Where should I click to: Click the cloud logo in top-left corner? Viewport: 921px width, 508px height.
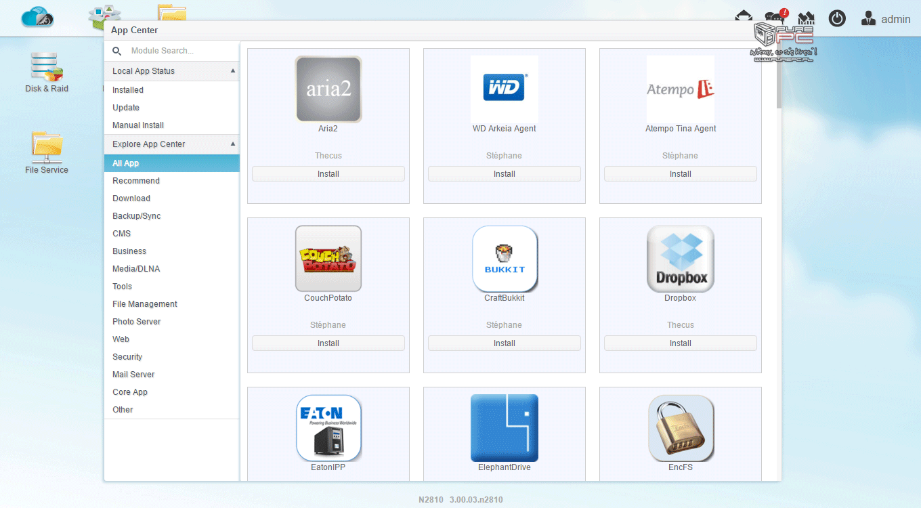pos(37,17)
